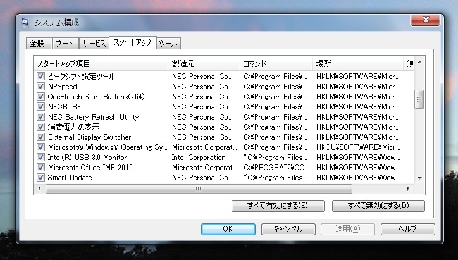458x260 pixels.
Task: Click the システム構成 title bar icon
Action: point(25,22)
